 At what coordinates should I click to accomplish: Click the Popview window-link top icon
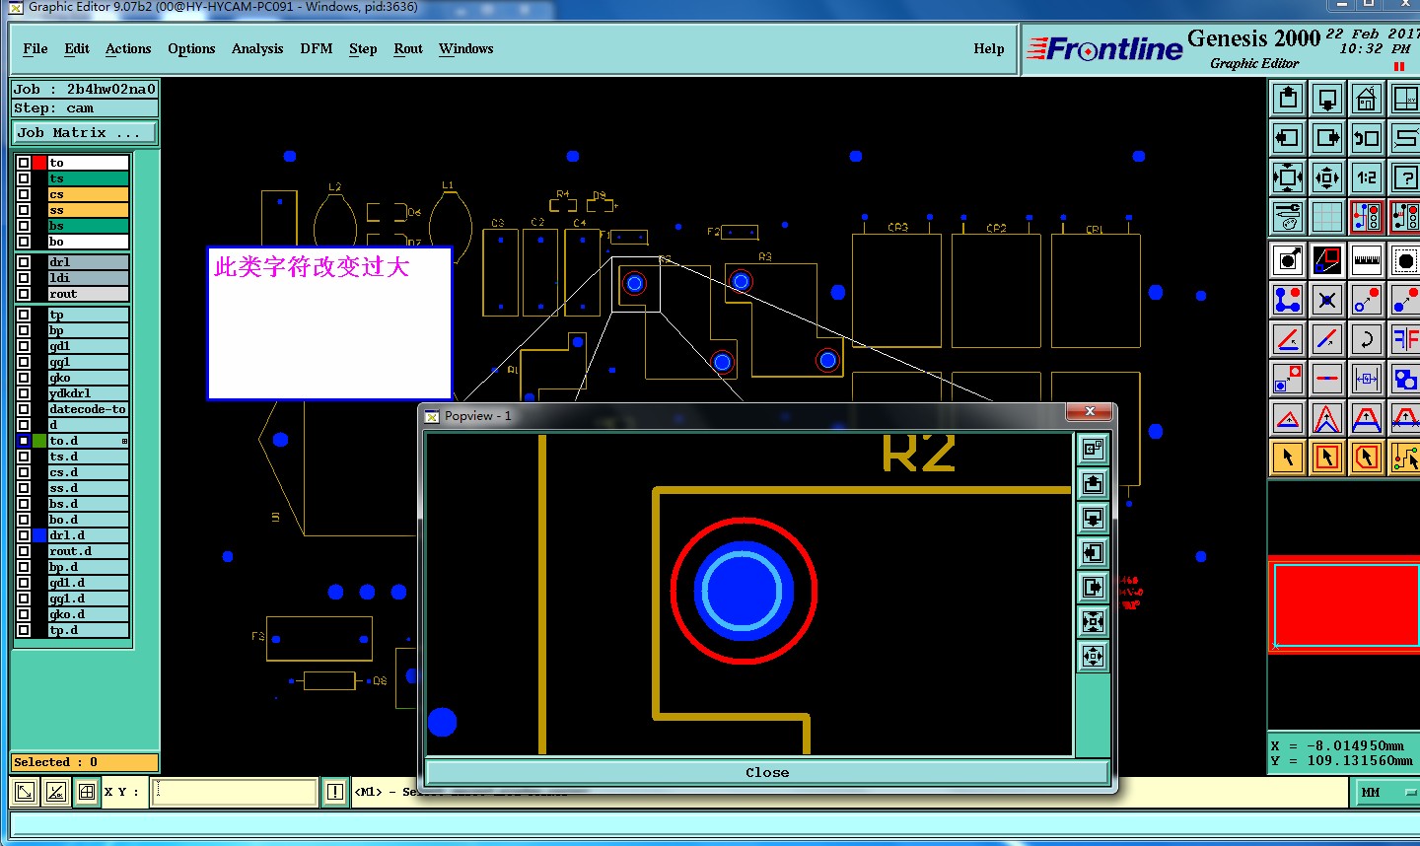(1093, 450)
